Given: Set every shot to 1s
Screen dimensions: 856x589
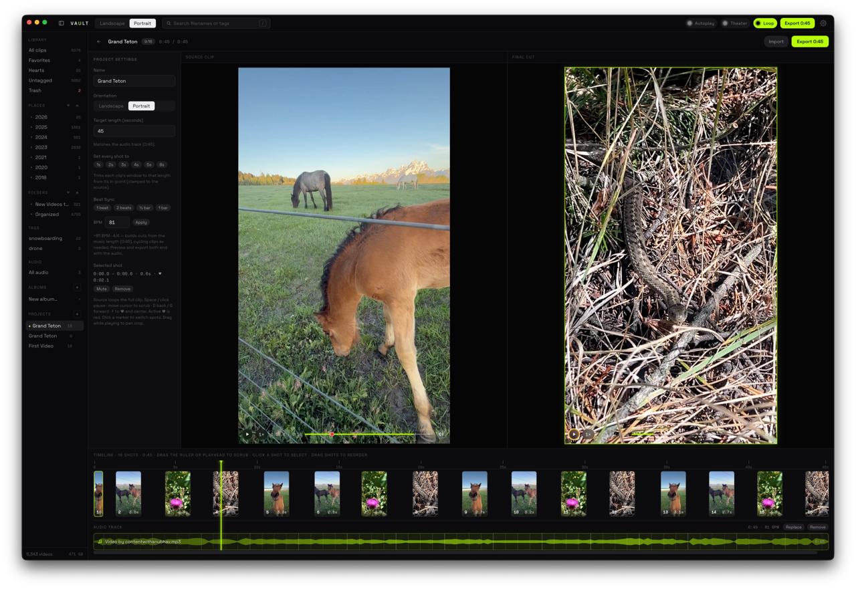Looking at the screenshot, I should pyautogui.click(x=98, y=164).
